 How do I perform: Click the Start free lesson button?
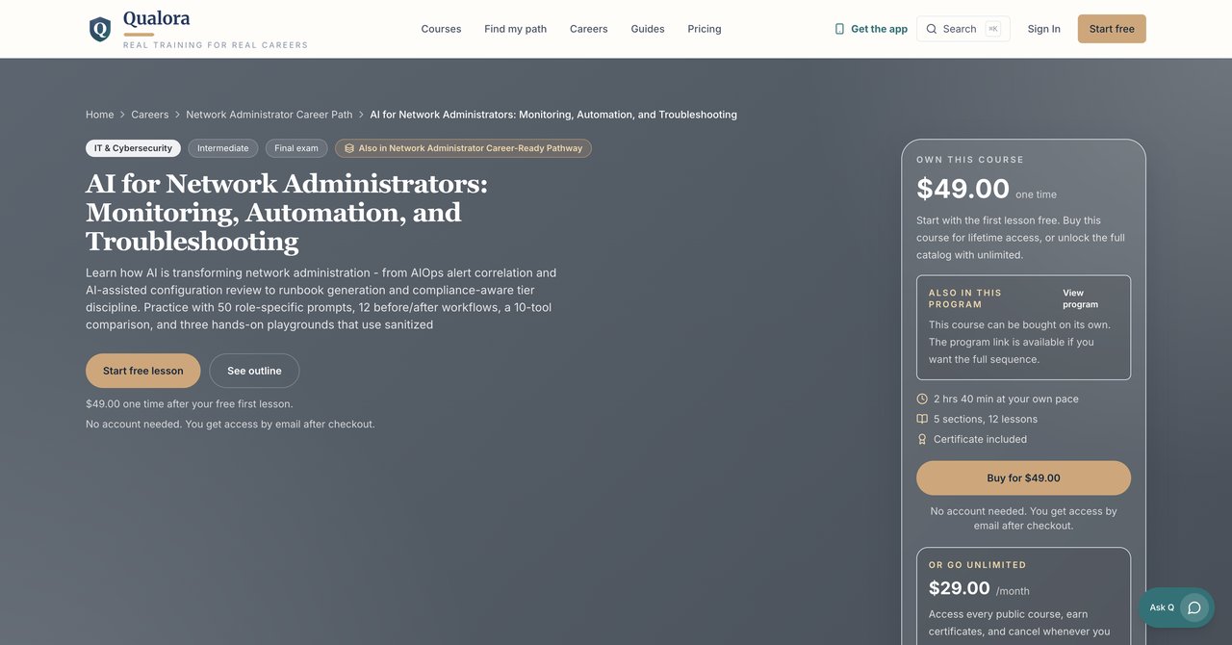142,371
